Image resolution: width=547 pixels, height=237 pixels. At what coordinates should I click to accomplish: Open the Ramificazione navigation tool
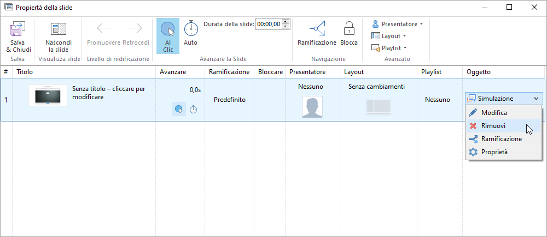pyautogui.click(x=317, y=29)
